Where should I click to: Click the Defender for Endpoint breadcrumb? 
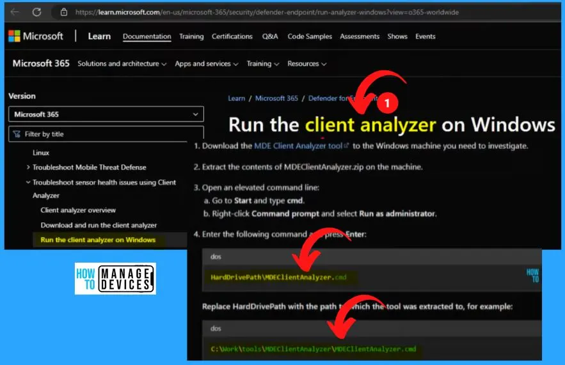coord(342,98)
